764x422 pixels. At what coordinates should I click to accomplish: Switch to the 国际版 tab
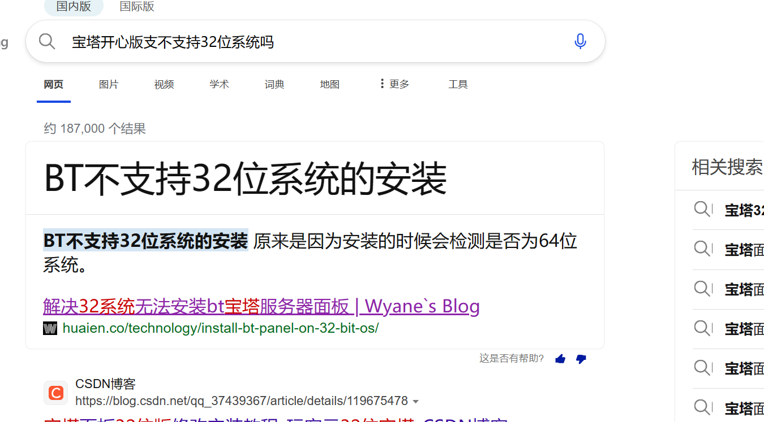137,7
